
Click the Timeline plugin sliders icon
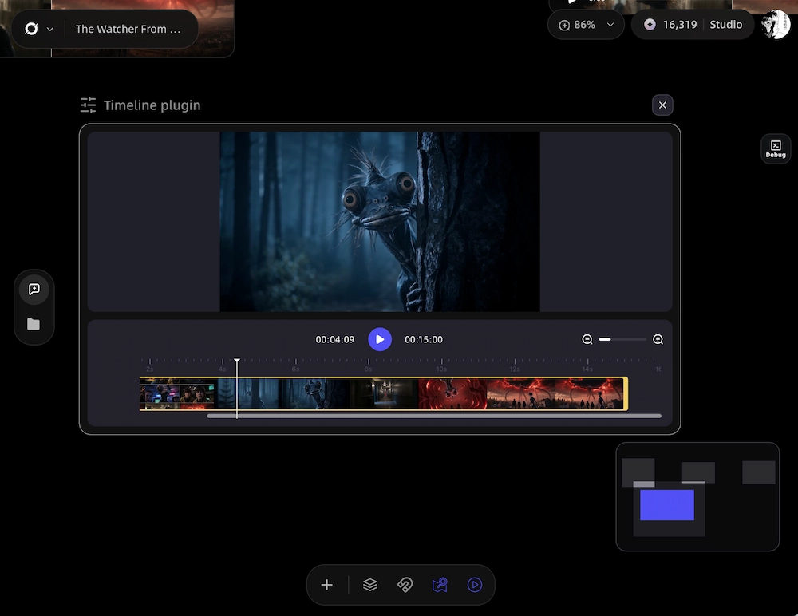pyautogui.click(x=88, y=105)
